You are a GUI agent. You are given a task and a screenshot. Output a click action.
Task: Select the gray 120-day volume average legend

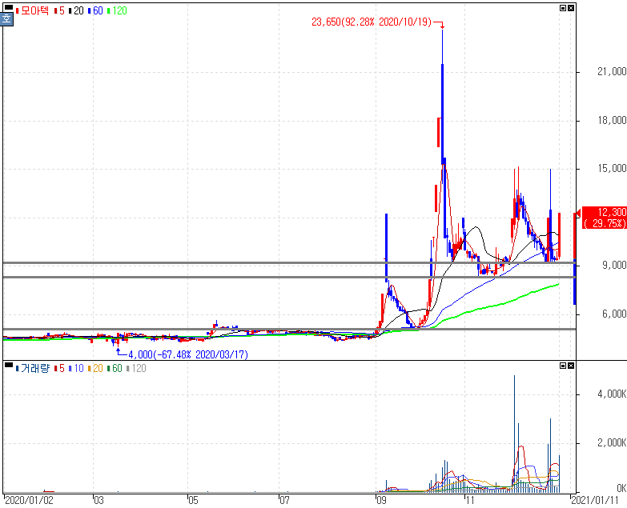(x=137, y=368)
